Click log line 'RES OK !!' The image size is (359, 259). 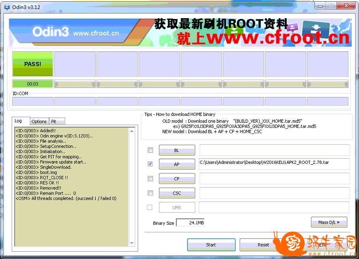tap(37, 182)
